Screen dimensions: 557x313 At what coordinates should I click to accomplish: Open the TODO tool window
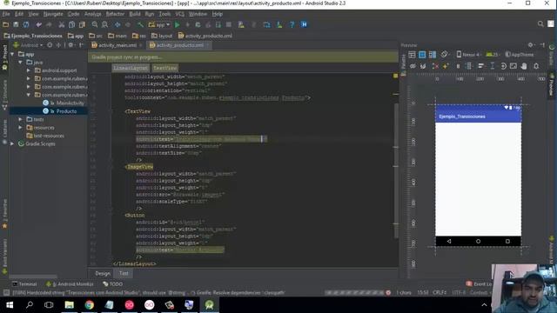[112, 284]
